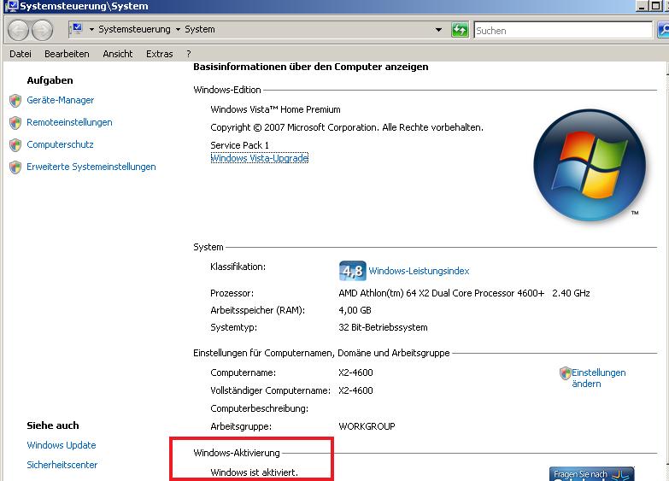This screenshot has width=669, height=481.
Task: Open the Windows-Leistungsindex link
Action: click(419, 271)
